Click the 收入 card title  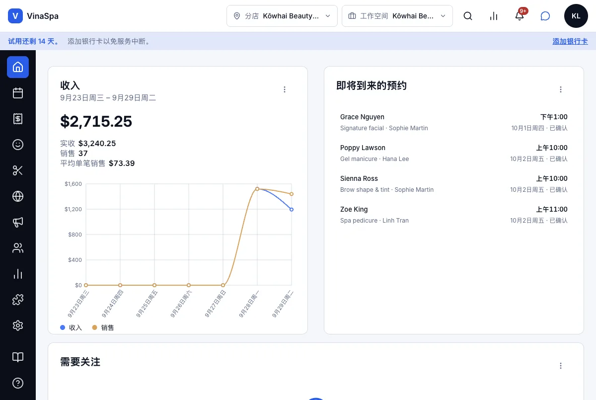[x=70, y=85]
